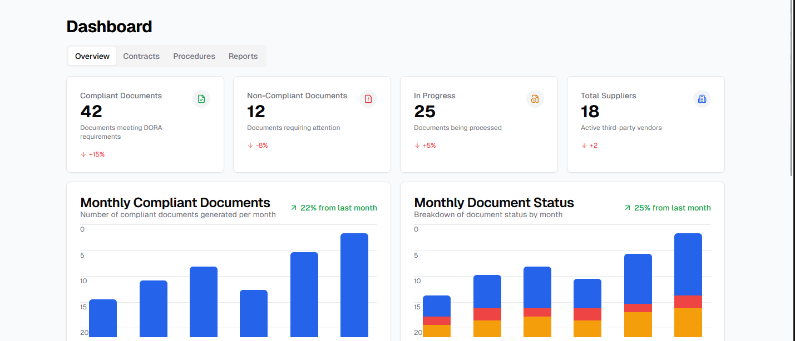The width and height of the screenshot is (795, 341).
Task: Click the green upward trend arrow beside 22%
Action: click(293, 207)
